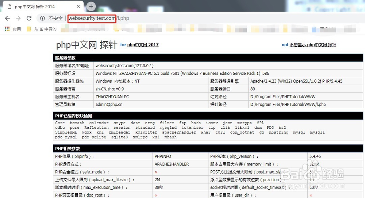The width and height of the screenshot is (365, 198).
Task: Click the 管理员邮箱 label cell
Action: tap(73, 104)
